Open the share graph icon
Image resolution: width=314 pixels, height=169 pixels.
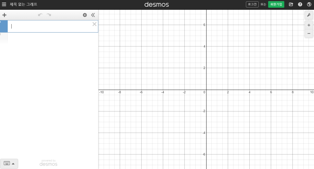(291, 4)
